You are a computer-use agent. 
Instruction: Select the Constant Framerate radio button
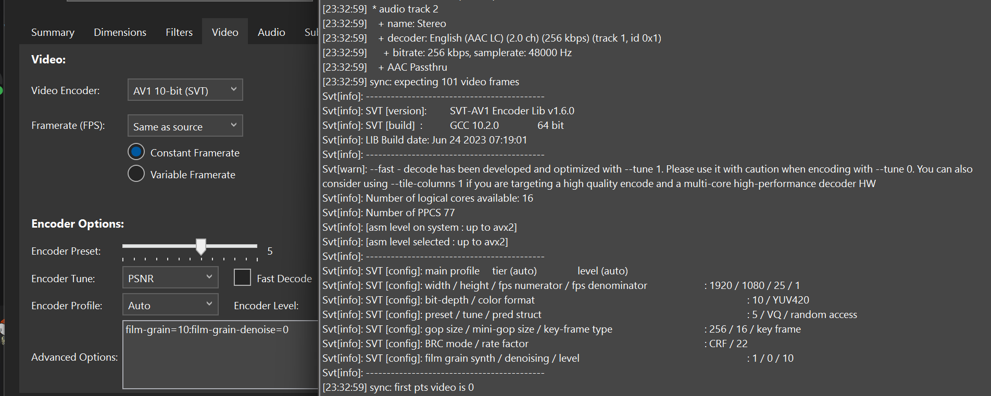(136, 152)
